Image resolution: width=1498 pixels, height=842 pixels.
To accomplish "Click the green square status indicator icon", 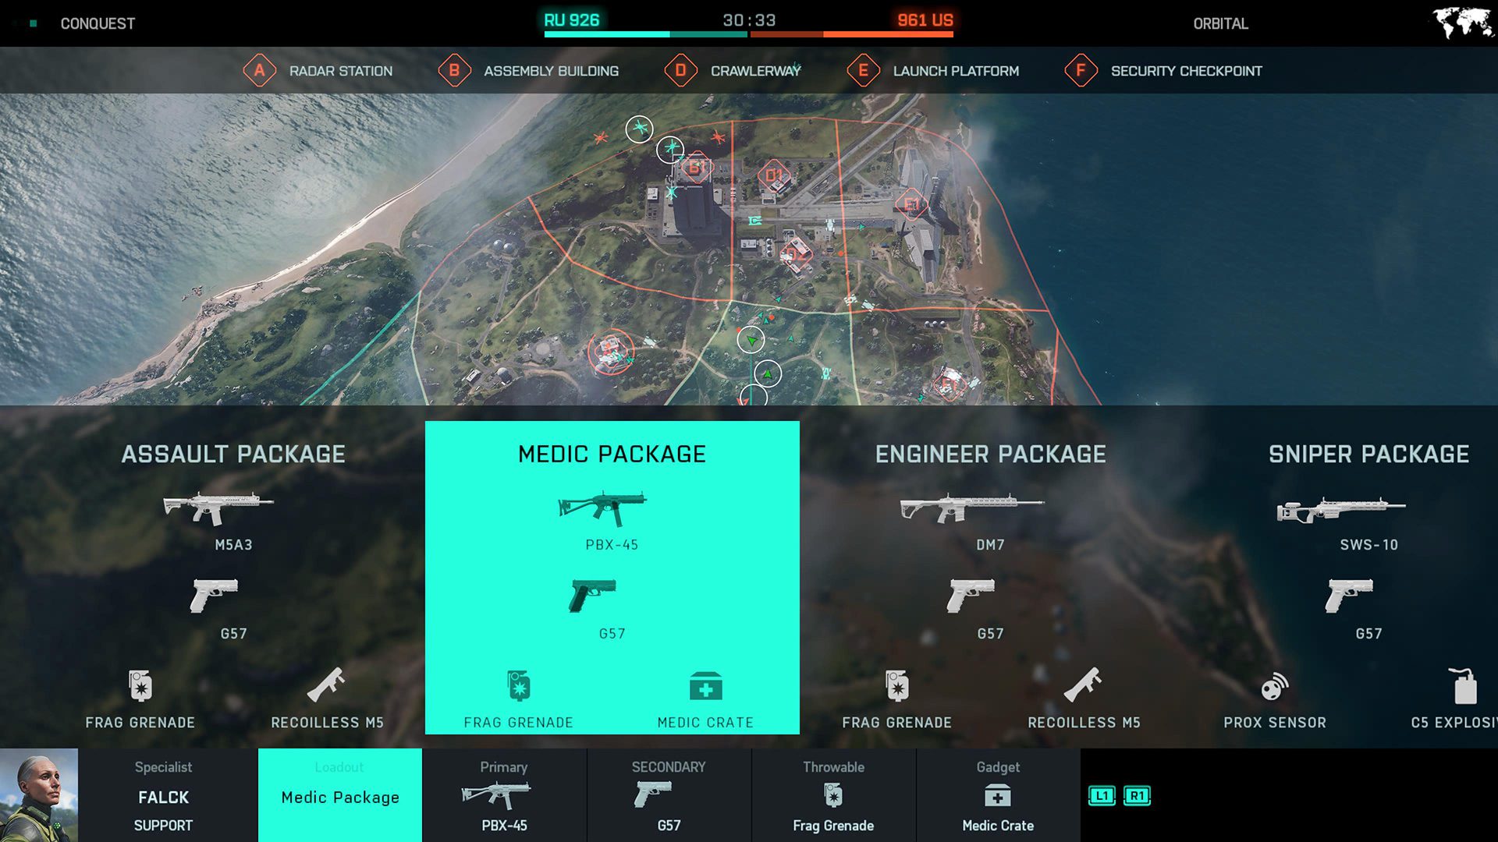I will pos(33,23).
